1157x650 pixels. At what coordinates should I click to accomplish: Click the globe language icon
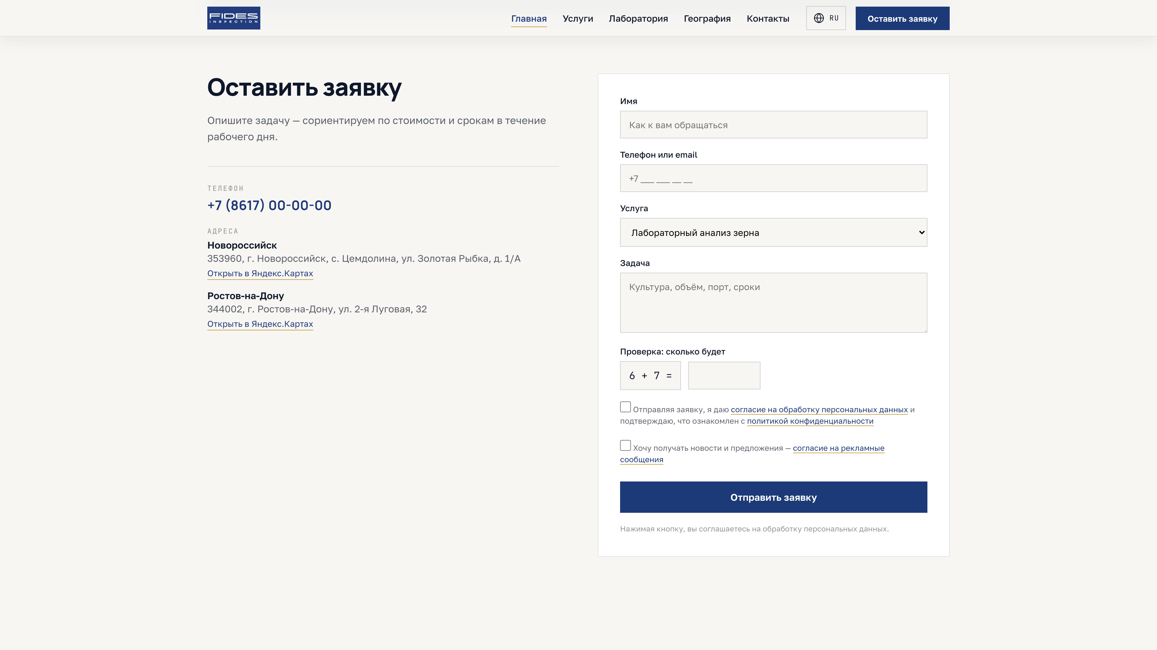tap(819, 18)
